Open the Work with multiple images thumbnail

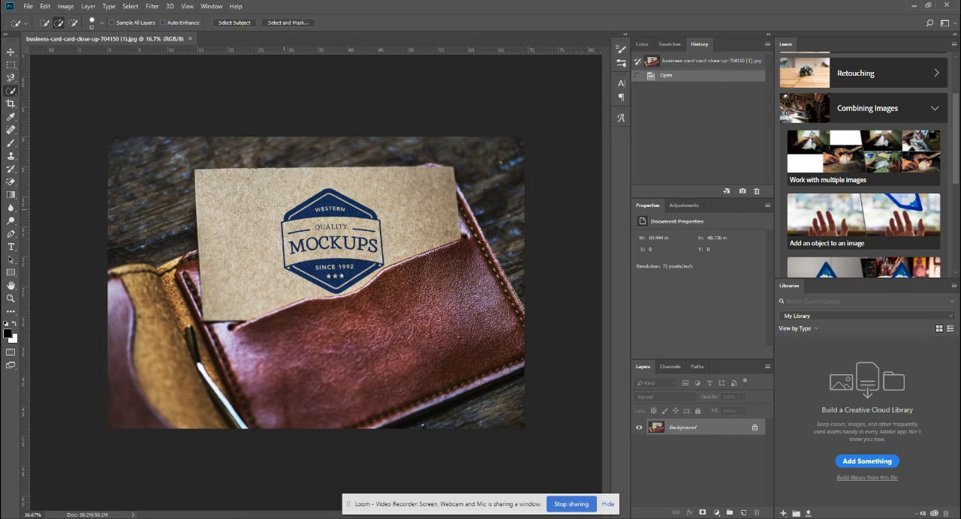tap(863, 153)
